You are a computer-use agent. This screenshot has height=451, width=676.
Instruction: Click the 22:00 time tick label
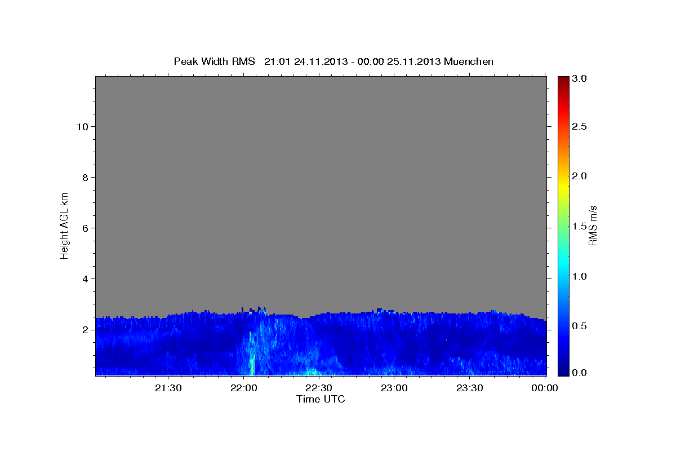point(243,388)
